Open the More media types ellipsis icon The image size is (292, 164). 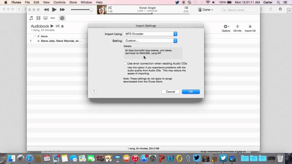coord(53,18)
